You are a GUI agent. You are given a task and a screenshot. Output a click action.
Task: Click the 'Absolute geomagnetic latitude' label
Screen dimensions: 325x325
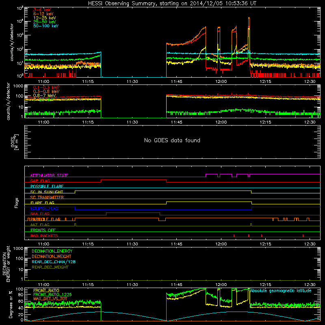point(281,290)
